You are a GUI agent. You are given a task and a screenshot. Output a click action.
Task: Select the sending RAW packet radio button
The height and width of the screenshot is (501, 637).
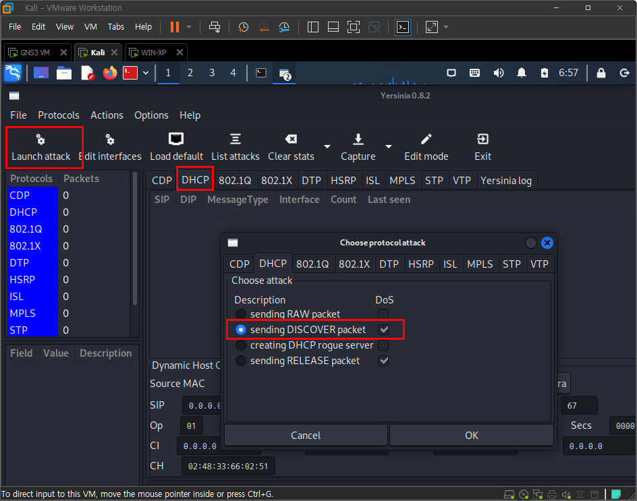pos(241,314)
